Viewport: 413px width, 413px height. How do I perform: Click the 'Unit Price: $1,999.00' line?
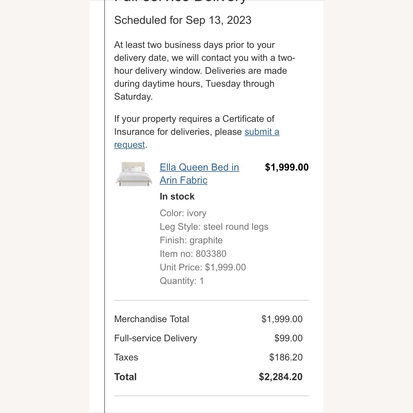click(203, 267)
